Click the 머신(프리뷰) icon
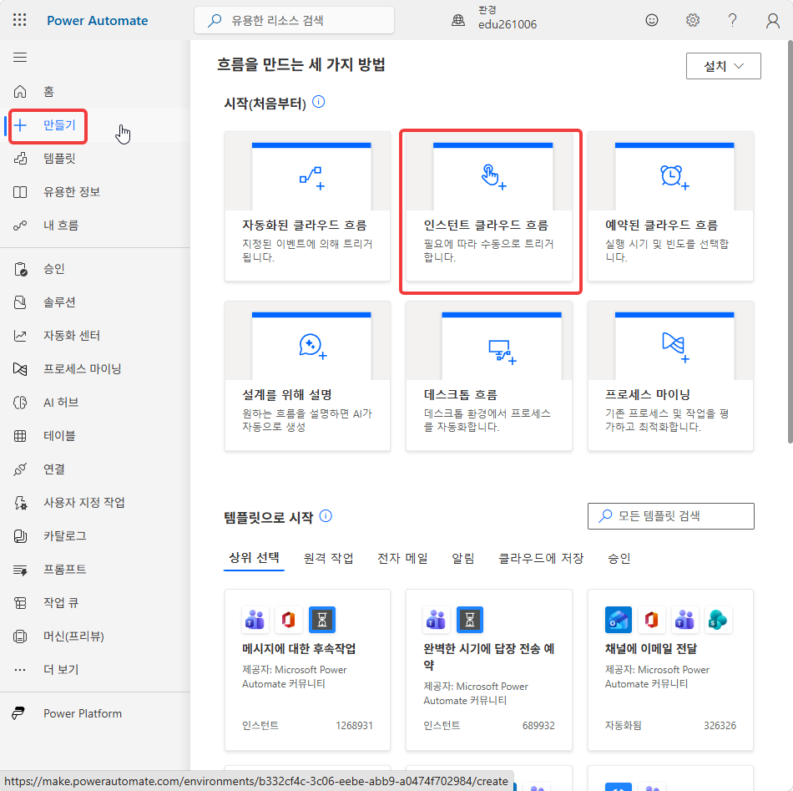793x791 pixels. point(20,636)
